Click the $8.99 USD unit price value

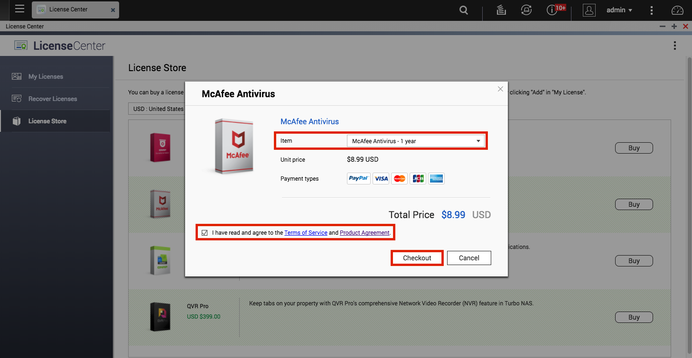tap(363, 159)
